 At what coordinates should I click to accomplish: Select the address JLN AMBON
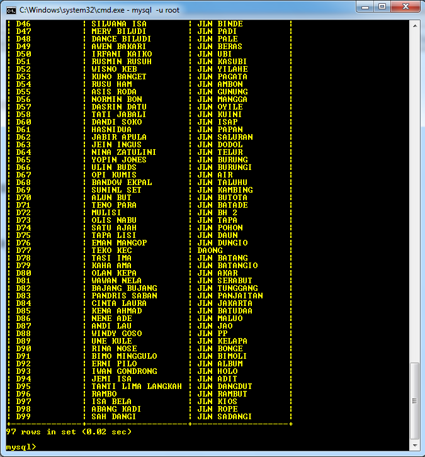pos(220,84)
